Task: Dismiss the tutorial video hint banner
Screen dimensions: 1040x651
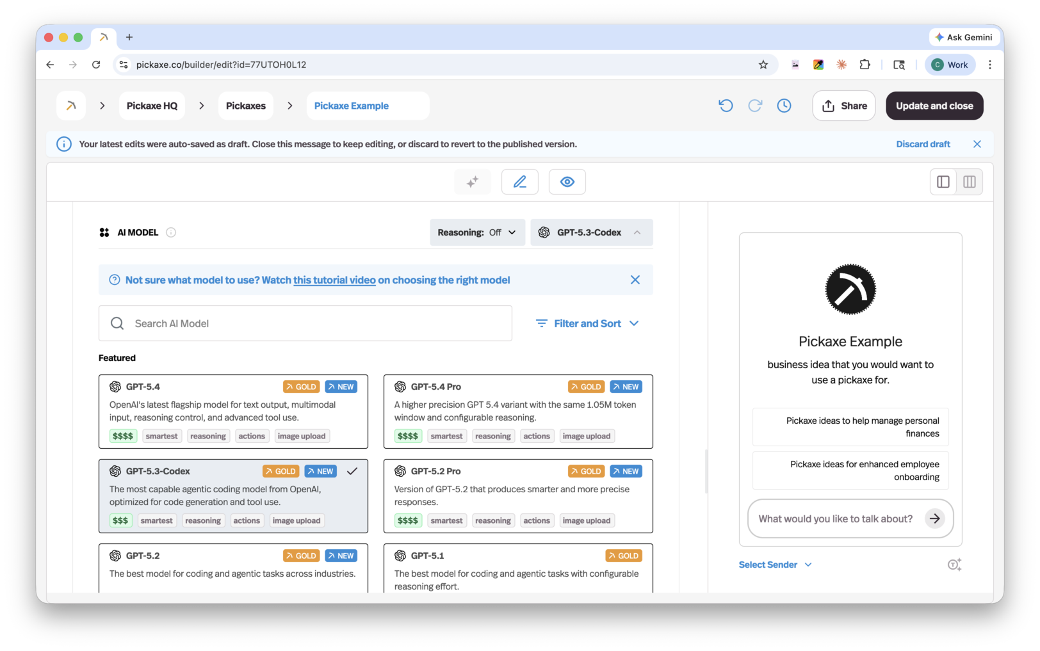Action: click(635, 280)
